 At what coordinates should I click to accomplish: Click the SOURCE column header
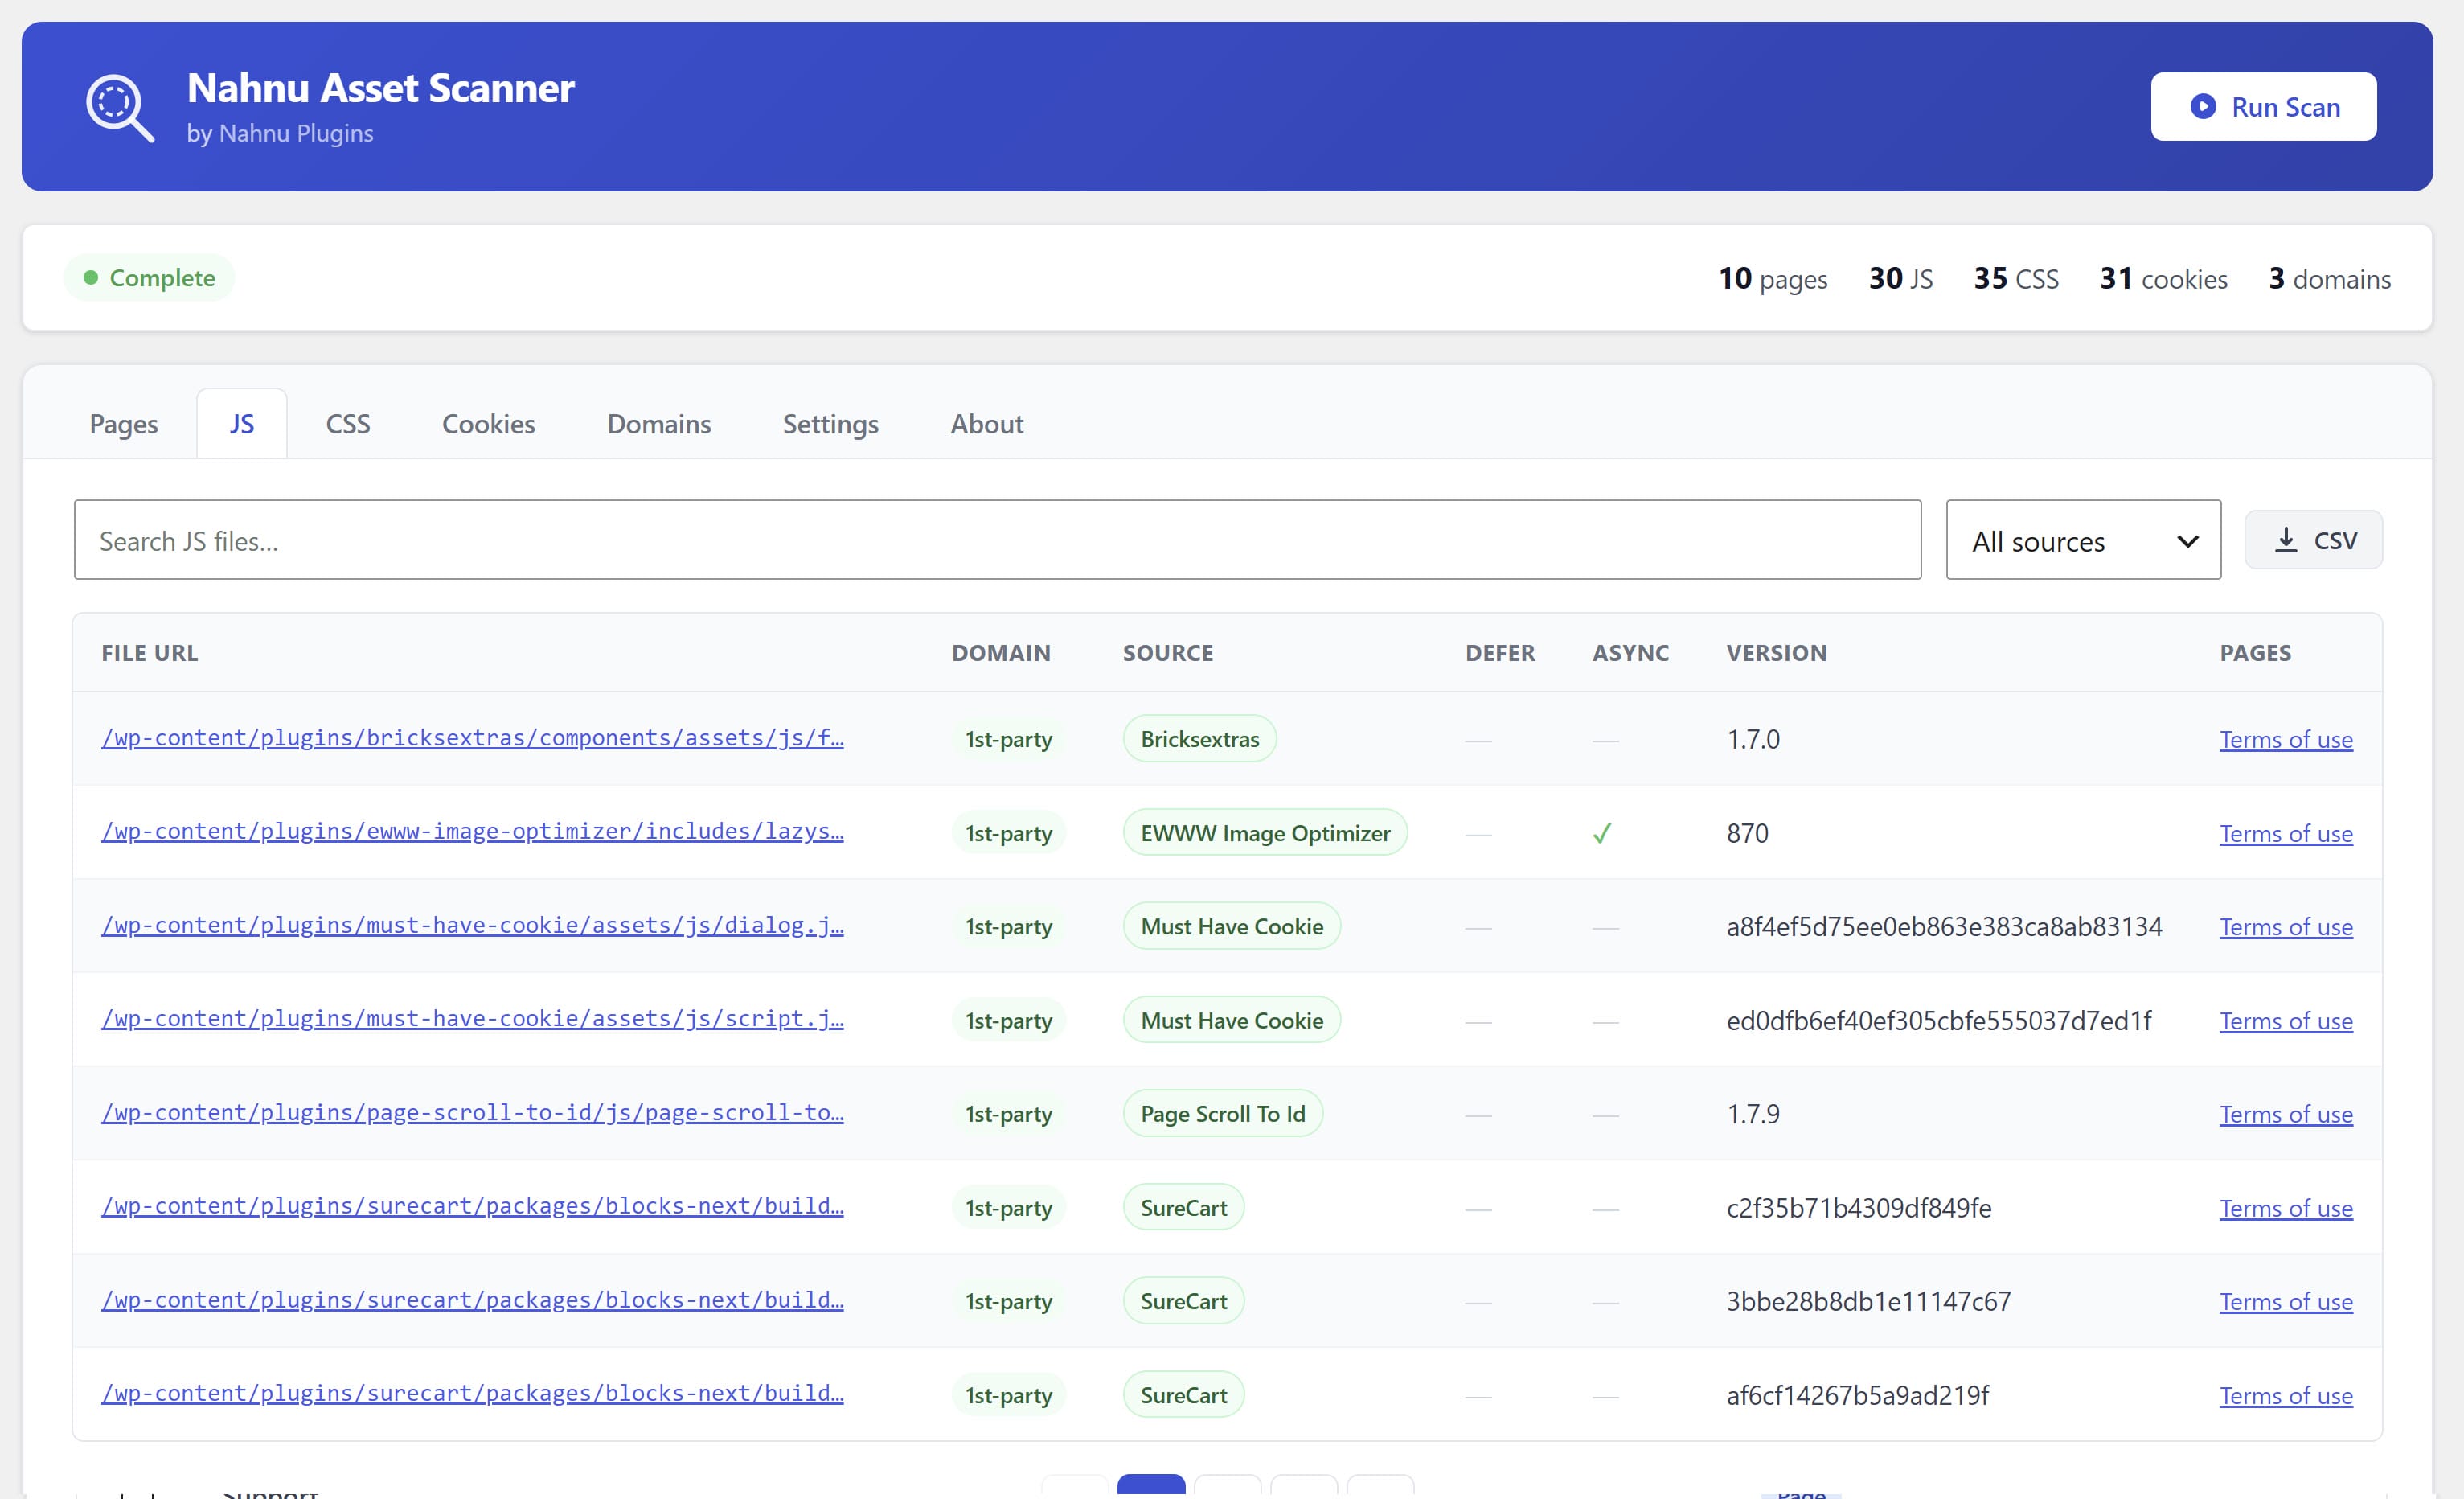[x=1168, y=654]
